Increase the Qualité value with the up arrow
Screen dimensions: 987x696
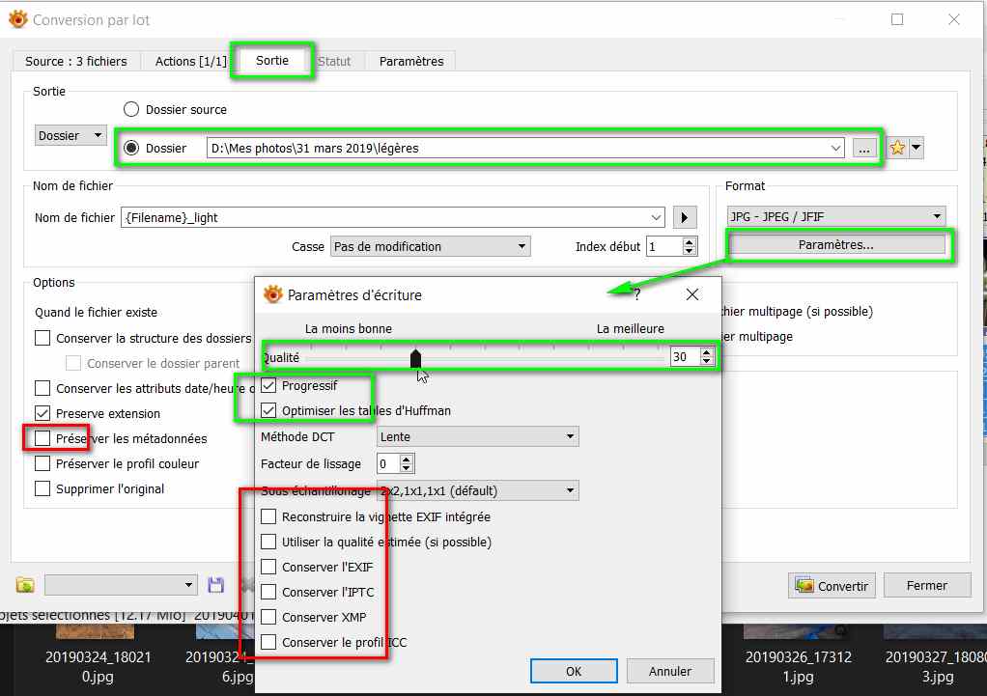[x=706, y=352]
